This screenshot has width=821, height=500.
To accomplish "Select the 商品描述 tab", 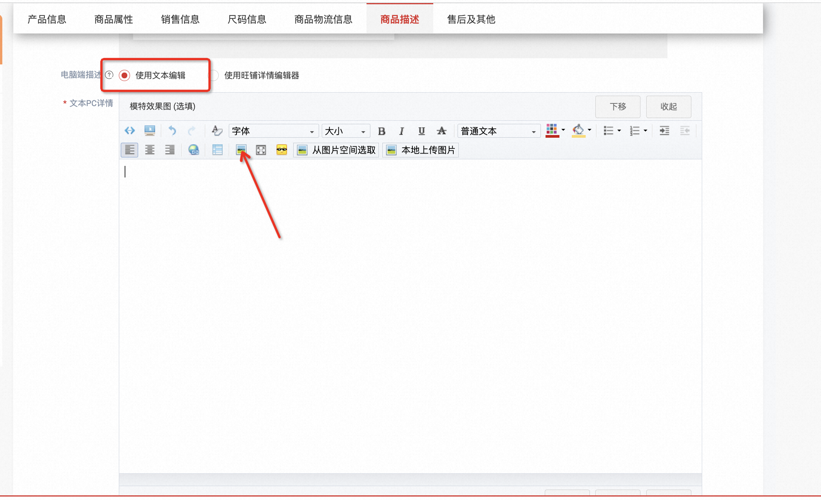I will [x=400, y=19].
